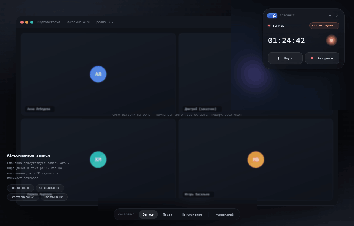Collapse the Летописец widget using minimize dash
354x226 pixels.
point(330,15)
